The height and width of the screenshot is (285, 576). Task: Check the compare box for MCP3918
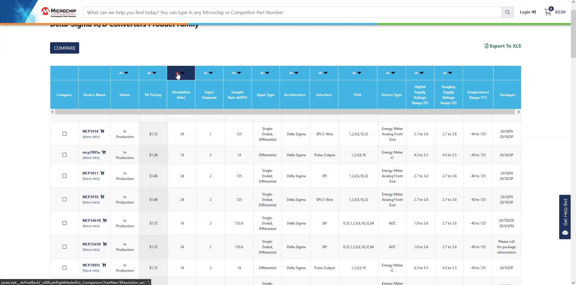point(64,134)
